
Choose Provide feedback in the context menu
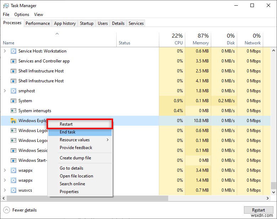pyautogui.click(x=80, y=148)
